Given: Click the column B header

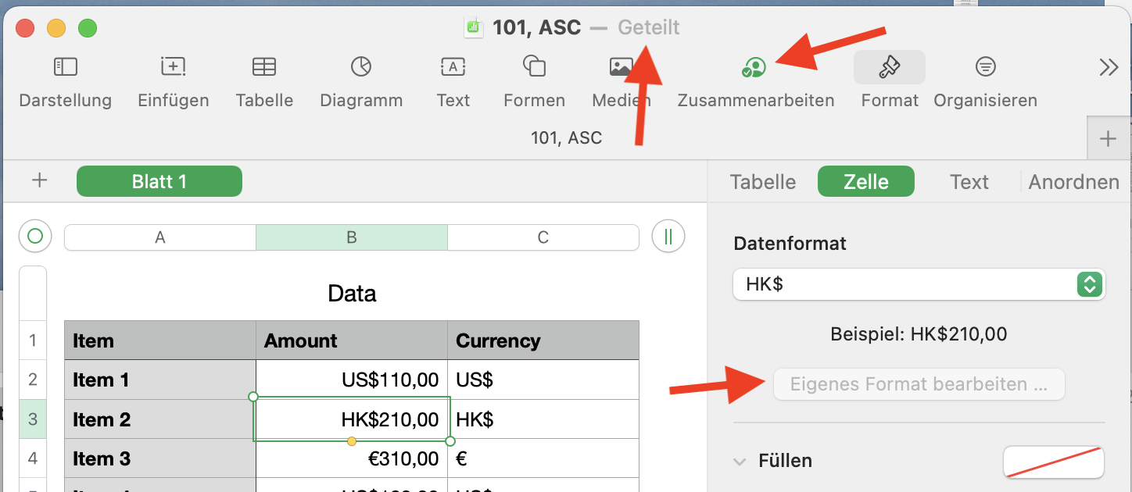Looking at the screenshot, I should [x=352, y=237].
